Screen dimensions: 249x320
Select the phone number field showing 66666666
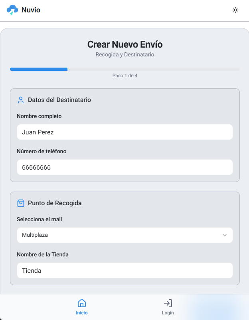[x=125, y=167]
